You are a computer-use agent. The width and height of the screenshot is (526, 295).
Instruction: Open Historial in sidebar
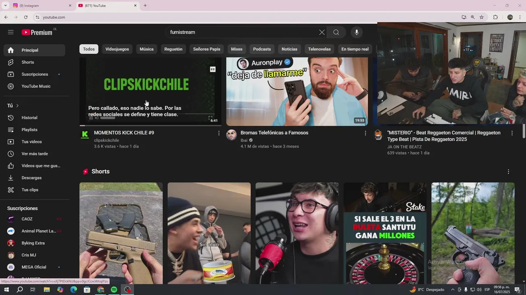[x=35, y=118]
